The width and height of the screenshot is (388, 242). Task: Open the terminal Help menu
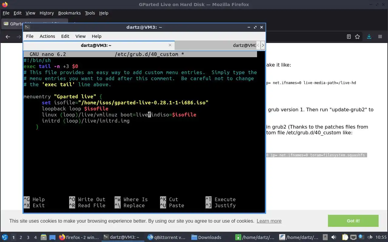click(96, 36)
